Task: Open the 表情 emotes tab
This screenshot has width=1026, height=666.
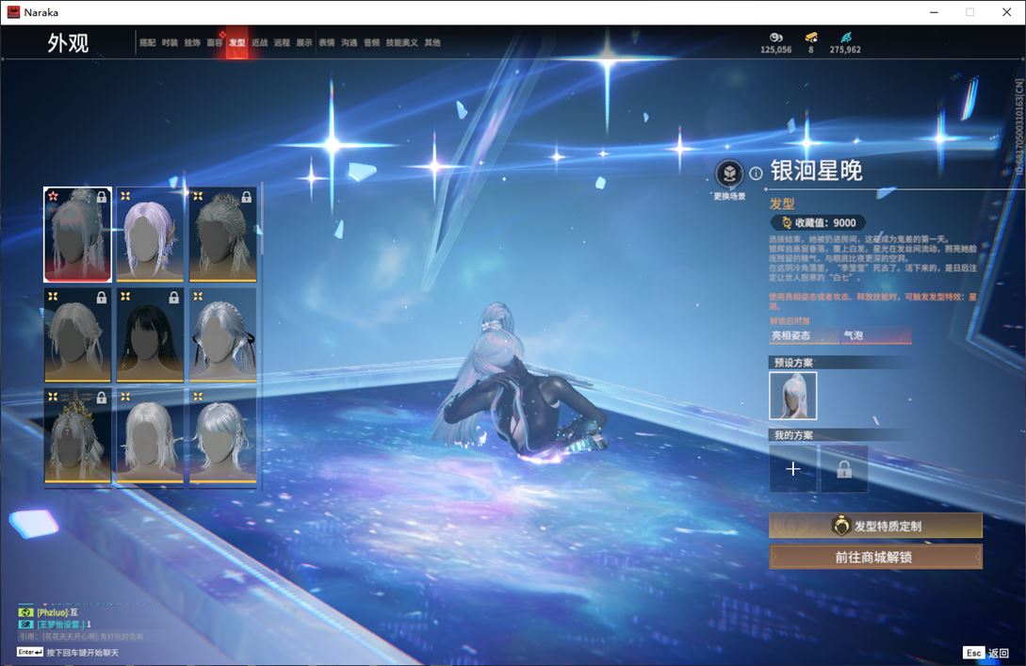Action: [327, 42]
